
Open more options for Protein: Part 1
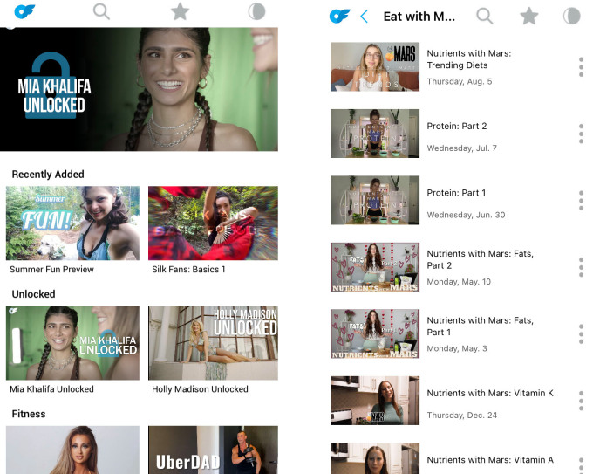pyautogui.click(x=581, y=201)
